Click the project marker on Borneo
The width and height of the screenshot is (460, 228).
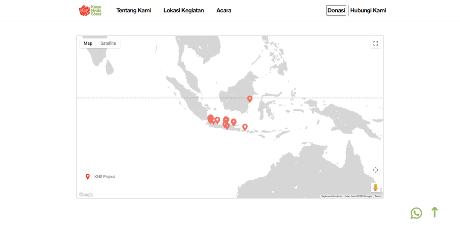[250, 99]
